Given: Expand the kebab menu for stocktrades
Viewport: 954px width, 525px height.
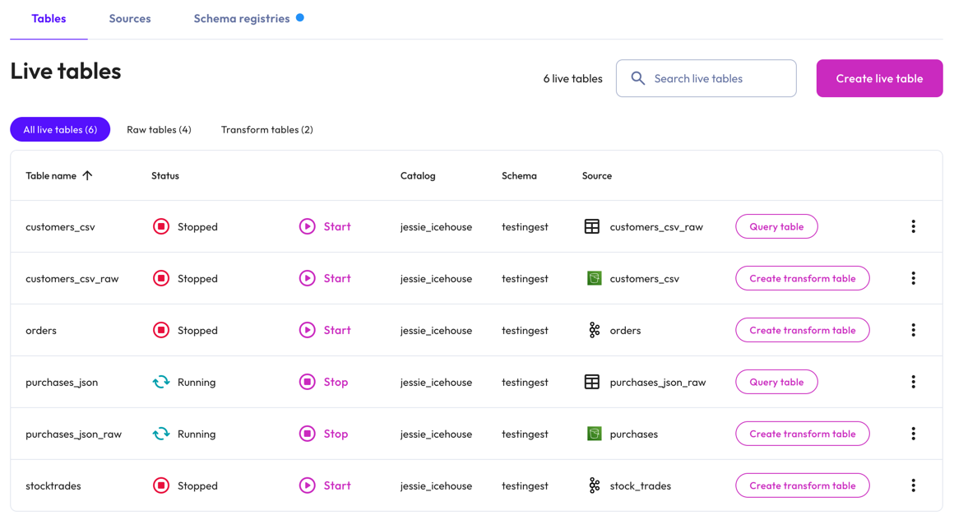Looking at the screenshot, I should click(x=913, y=486).
